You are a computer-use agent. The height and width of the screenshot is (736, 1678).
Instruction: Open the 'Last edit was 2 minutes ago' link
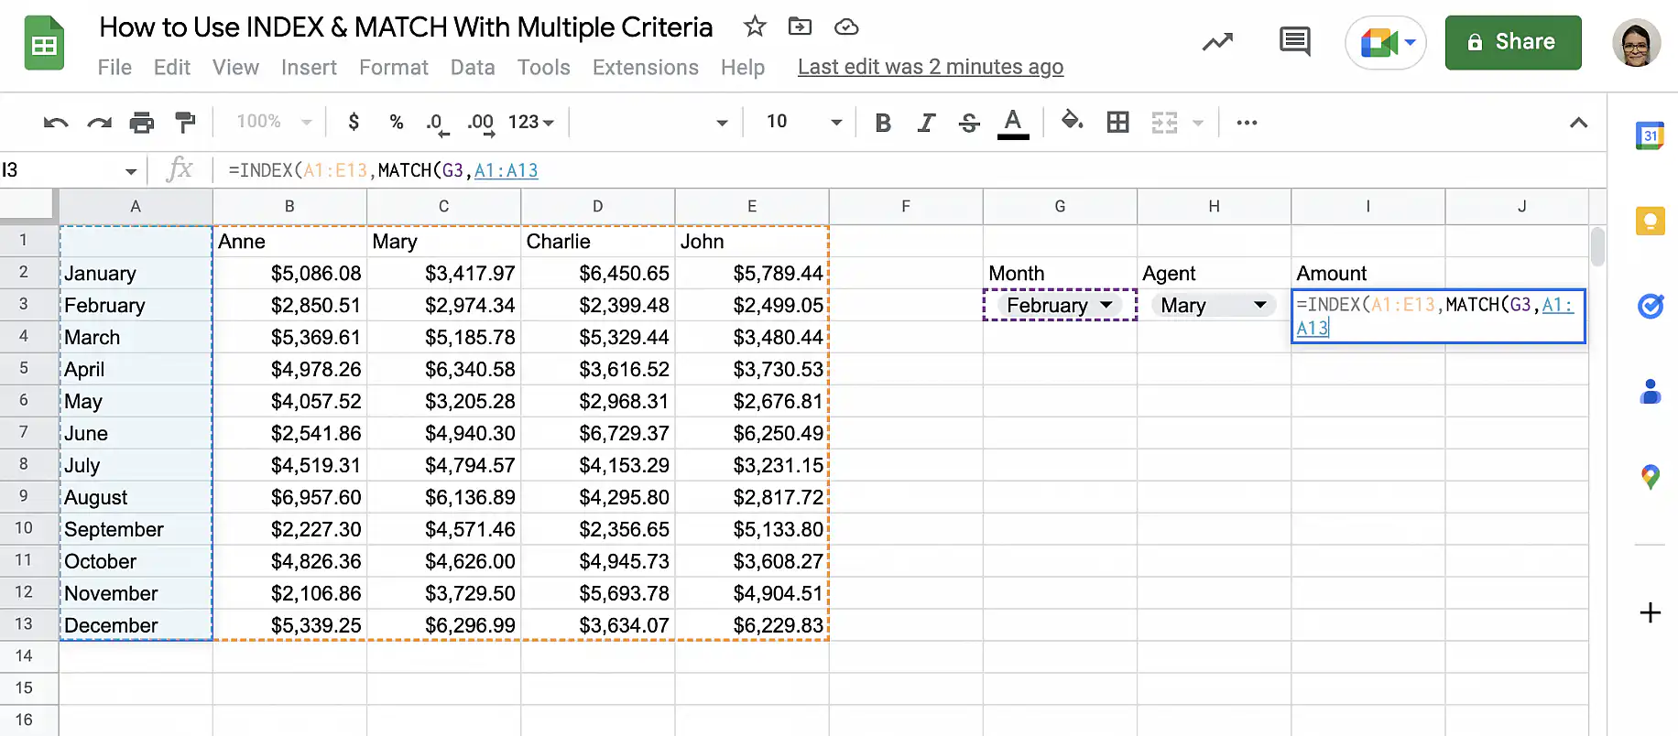point(931,67)
